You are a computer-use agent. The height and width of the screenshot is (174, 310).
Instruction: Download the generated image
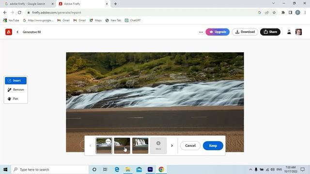point(245,32)
